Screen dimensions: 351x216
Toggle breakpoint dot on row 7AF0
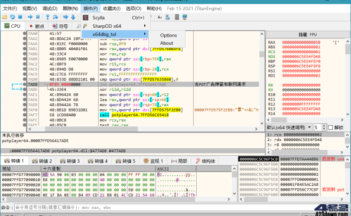24,110
